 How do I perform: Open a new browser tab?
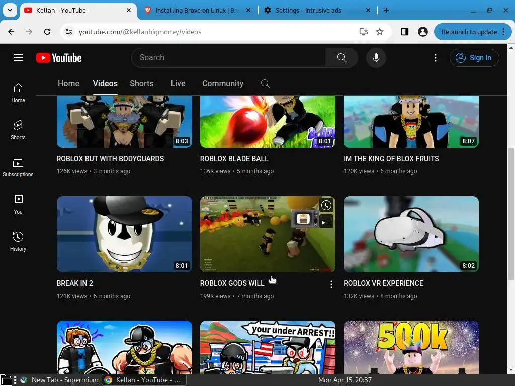click(386, 10)
